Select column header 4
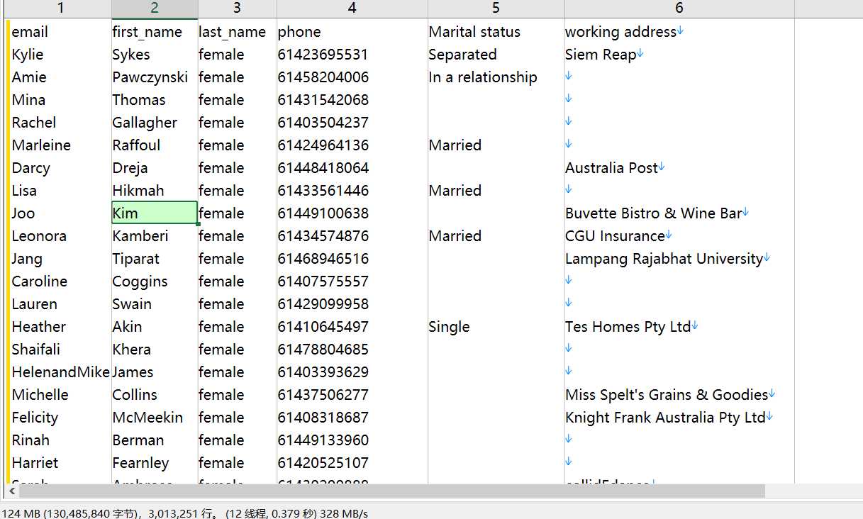 click(352, 9)
